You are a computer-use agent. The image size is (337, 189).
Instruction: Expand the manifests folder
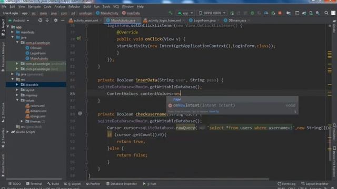12,32
